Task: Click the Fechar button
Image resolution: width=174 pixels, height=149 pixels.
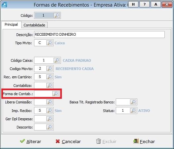Action: (x=144, y=141)
